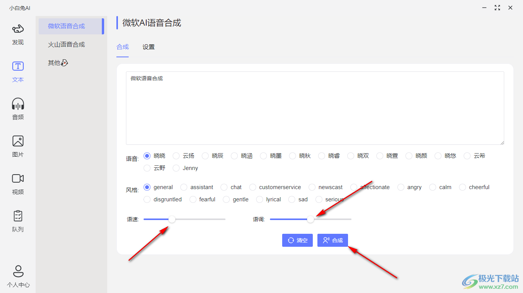
Task: Choose the 晓颜 voice
Action: pos(417,156)
